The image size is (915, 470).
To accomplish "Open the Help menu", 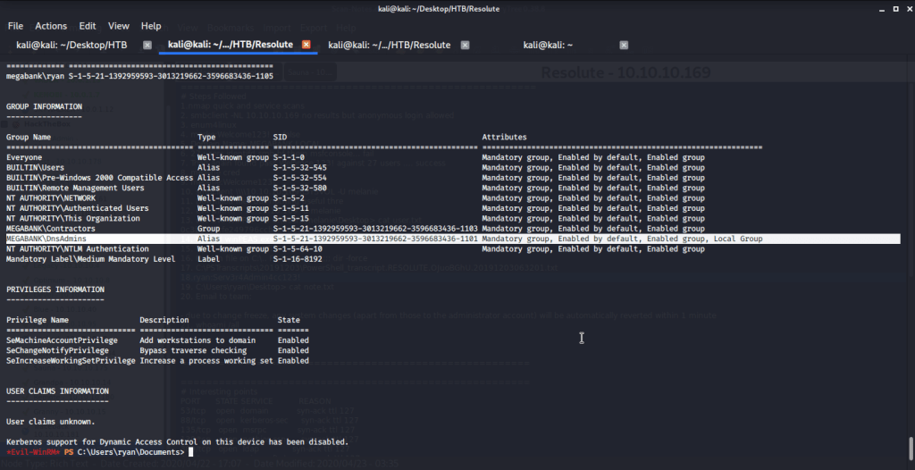I will pos(151,26).
